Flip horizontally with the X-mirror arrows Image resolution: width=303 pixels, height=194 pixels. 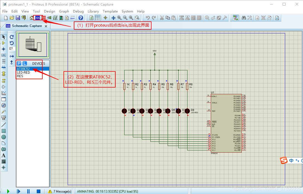(12, 56)
